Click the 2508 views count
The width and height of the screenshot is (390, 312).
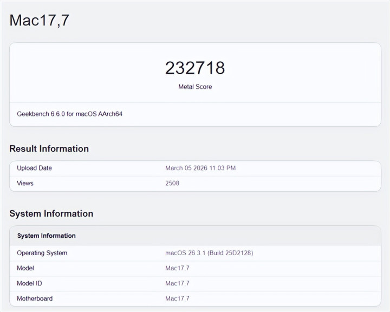(172, 183)
